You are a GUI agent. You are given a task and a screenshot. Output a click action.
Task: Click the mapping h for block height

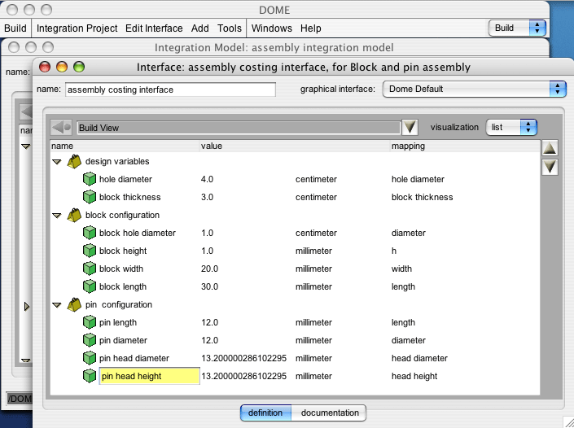click(394, 251)
